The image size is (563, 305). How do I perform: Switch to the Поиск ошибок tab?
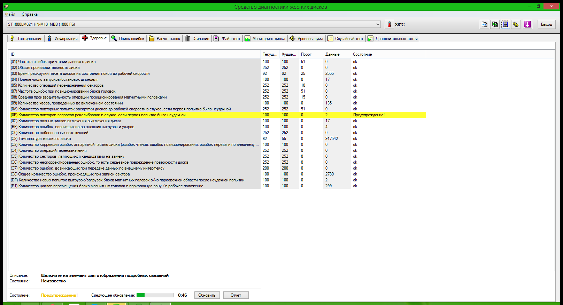pos(128,39)
